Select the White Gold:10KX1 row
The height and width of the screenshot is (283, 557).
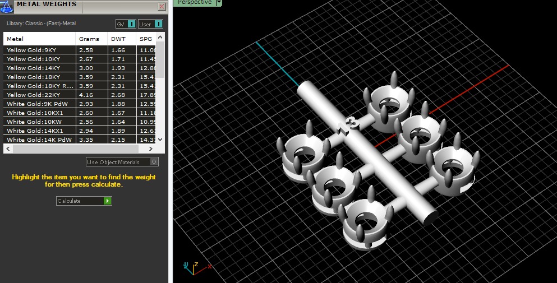tap(80, 113)
